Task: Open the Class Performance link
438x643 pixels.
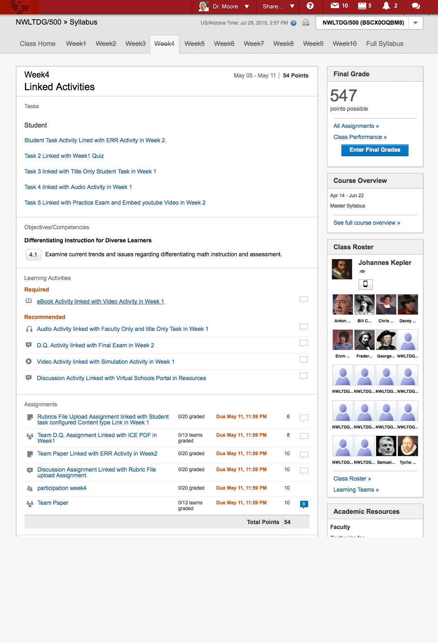Action: pos(360,137)
